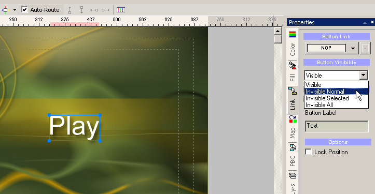Switch to the Fill tab
Viewport: 375px width, 194px height.
tap(293, 78)
